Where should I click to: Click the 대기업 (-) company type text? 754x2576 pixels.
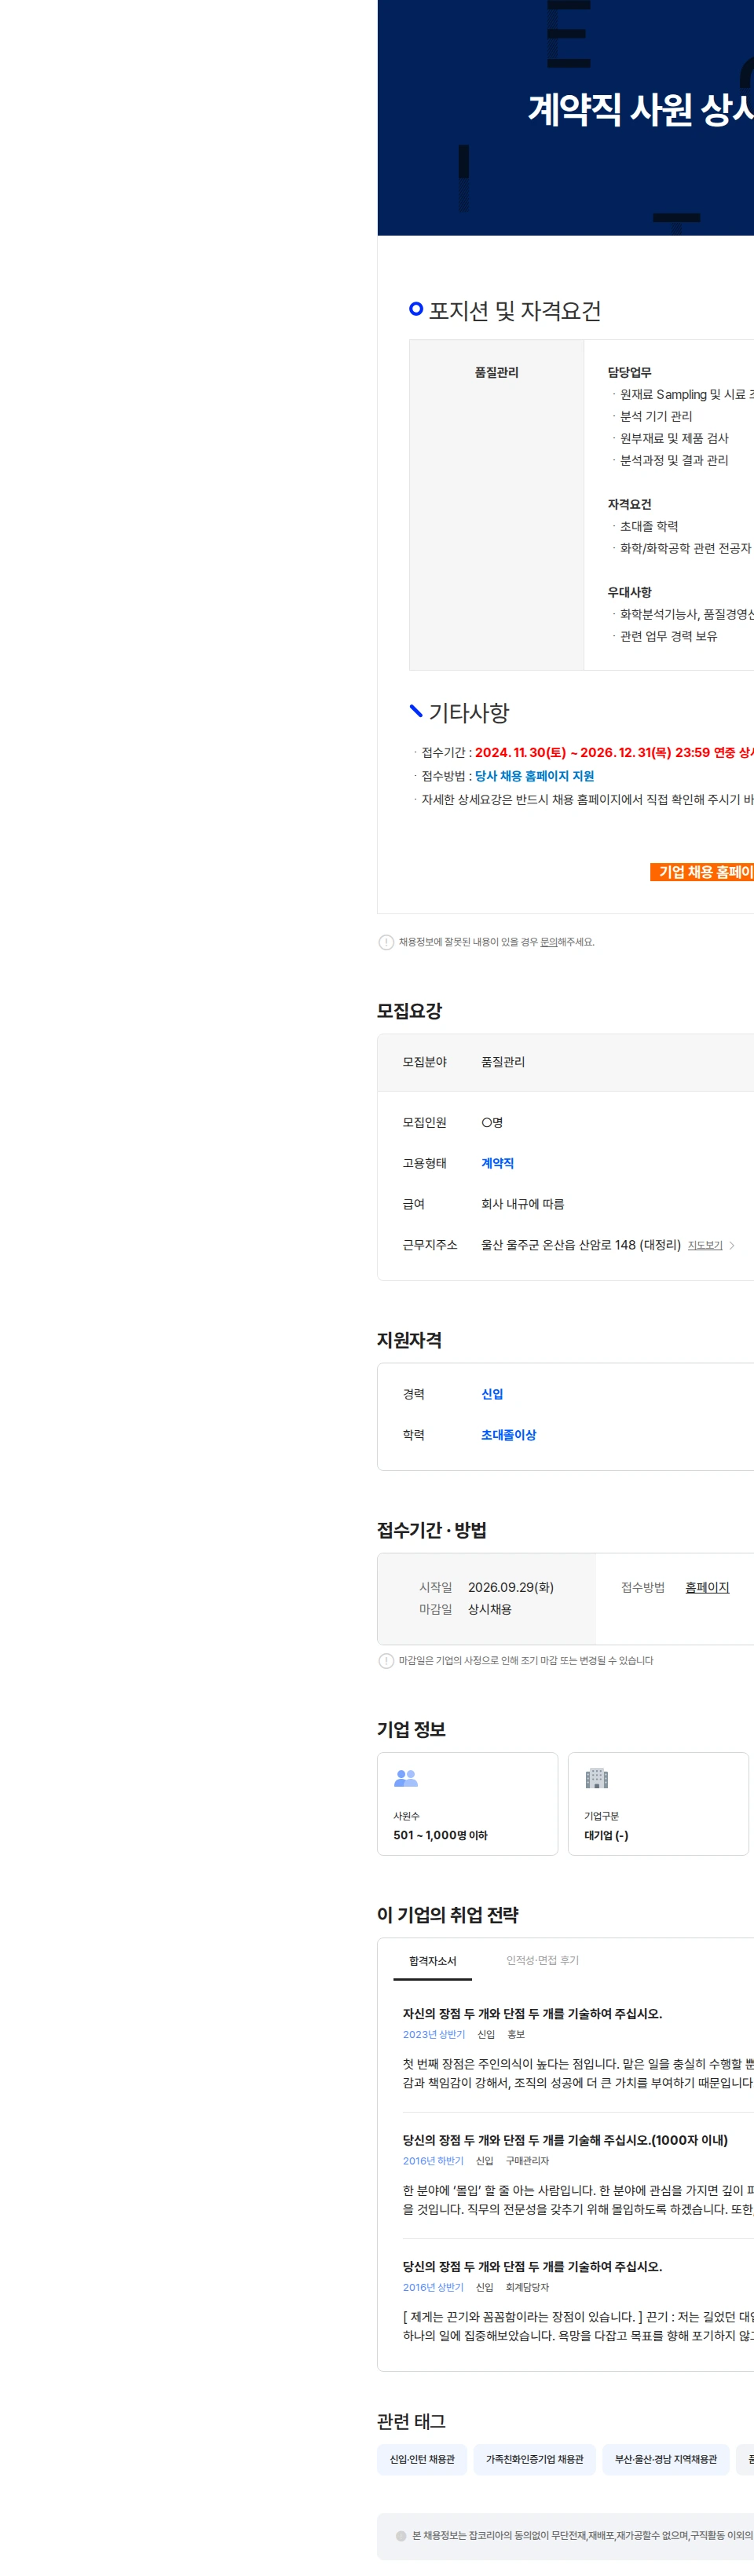[x=606, y=1835]
